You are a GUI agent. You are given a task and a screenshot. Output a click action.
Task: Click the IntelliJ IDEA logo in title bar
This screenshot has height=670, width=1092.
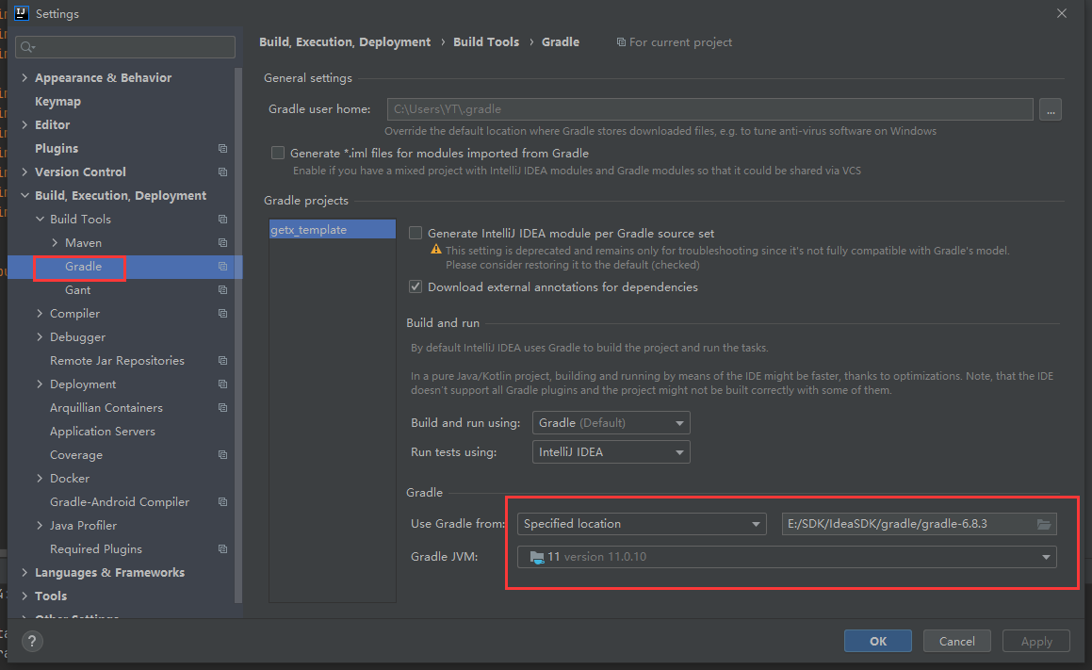(x=21, y=13)
